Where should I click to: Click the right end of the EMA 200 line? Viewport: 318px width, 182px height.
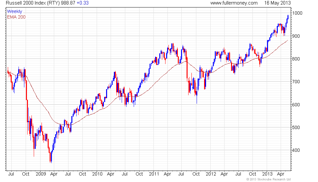coord(287,40)
